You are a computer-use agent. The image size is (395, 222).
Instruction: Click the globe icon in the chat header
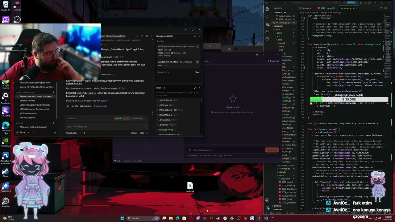click(147, 36)
